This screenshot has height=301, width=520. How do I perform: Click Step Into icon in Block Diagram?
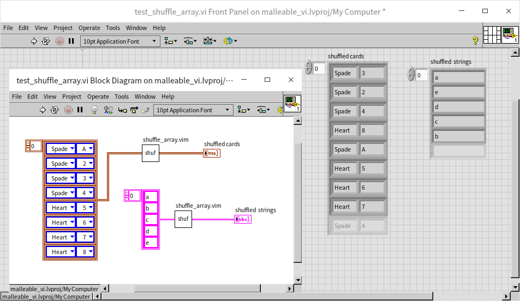click(122, 110)
